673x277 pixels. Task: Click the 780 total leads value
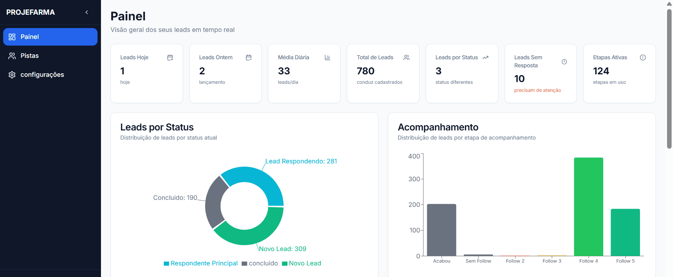coord(365,71)
